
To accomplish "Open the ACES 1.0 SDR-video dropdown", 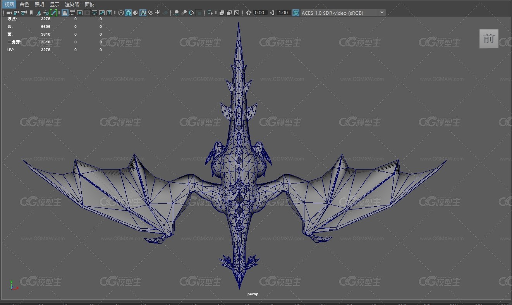I will click(x=343, y=13).
